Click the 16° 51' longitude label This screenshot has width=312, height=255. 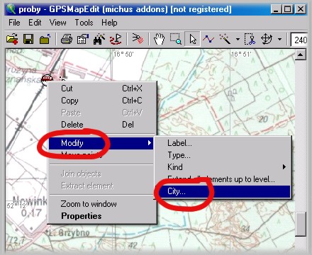coord(241,55)
